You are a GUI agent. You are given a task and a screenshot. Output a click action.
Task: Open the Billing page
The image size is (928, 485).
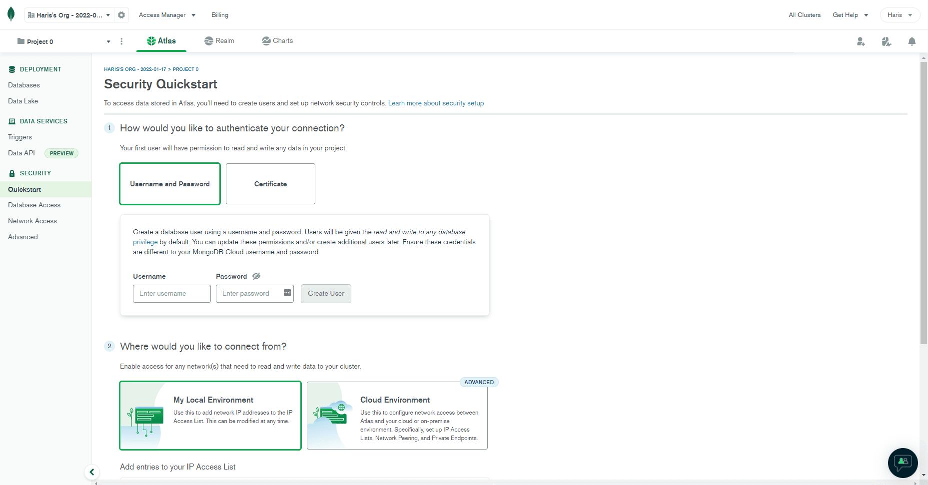[x=220, y=15]
